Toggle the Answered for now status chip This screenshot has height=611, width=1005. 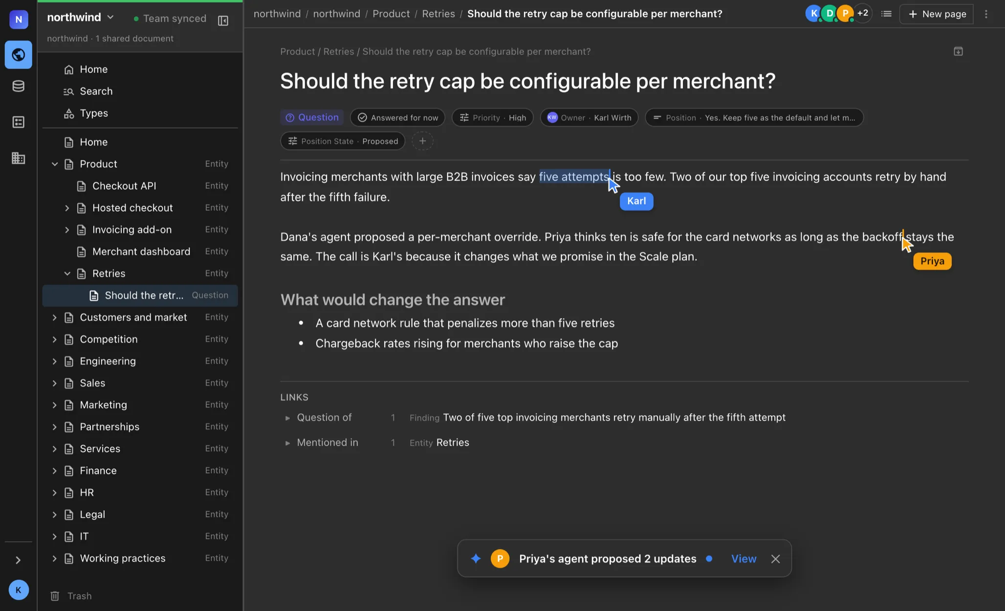(x=397, y=118)
